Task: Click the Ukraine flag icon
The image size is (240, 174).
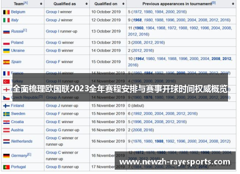Action: [x=6, y=51]
